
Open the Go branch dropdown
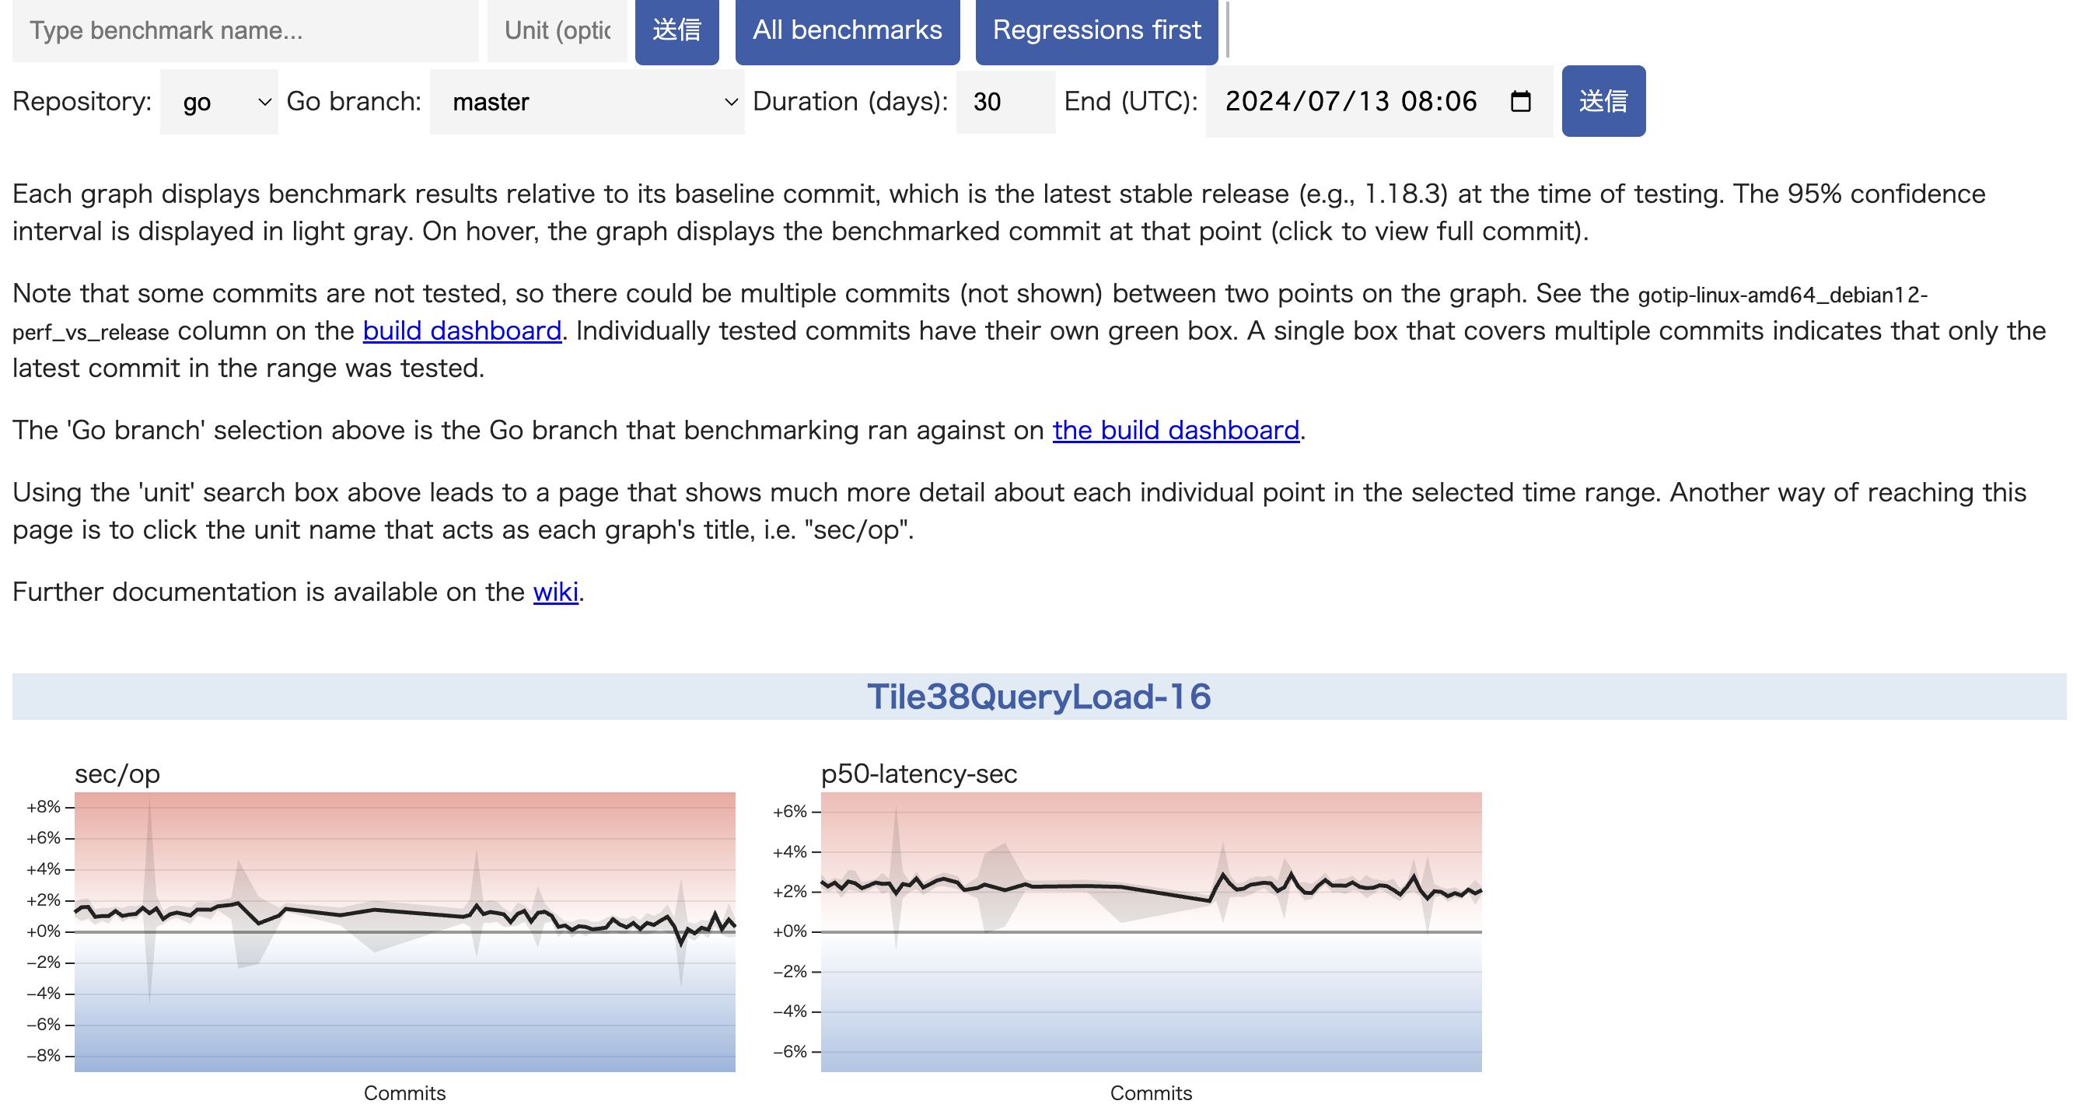click(586, 101)
